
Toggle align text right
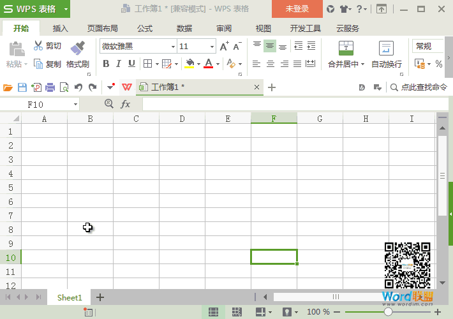[x=285, y=64]
